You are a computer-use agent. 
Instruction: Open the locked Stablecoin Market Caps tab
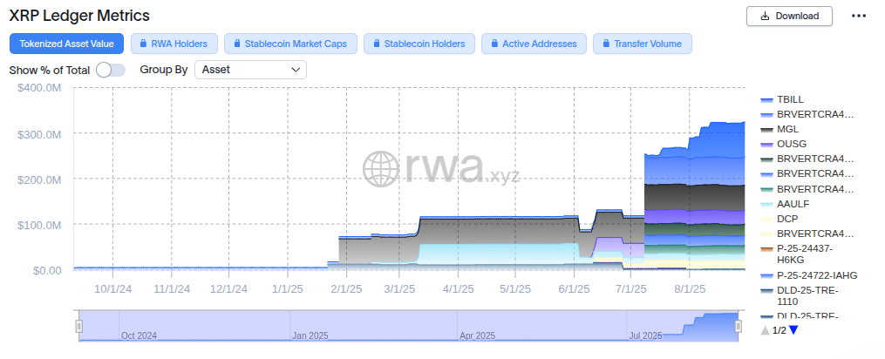[290, 44]
